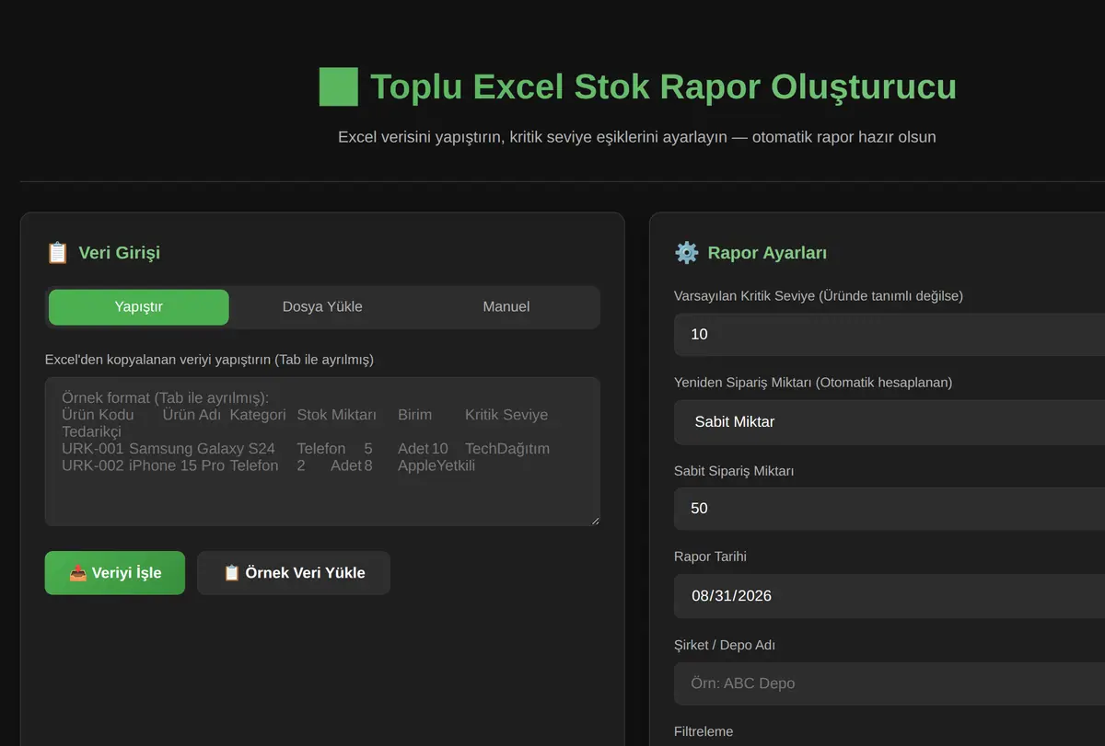Click the green square title icon
The width and height of the screenshot is (1105, 746).
(x=338, y=86)
